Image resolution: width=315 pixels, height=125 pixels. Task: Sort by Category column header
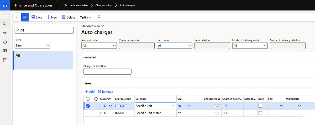pyautogui.click(x=141, y=99)
